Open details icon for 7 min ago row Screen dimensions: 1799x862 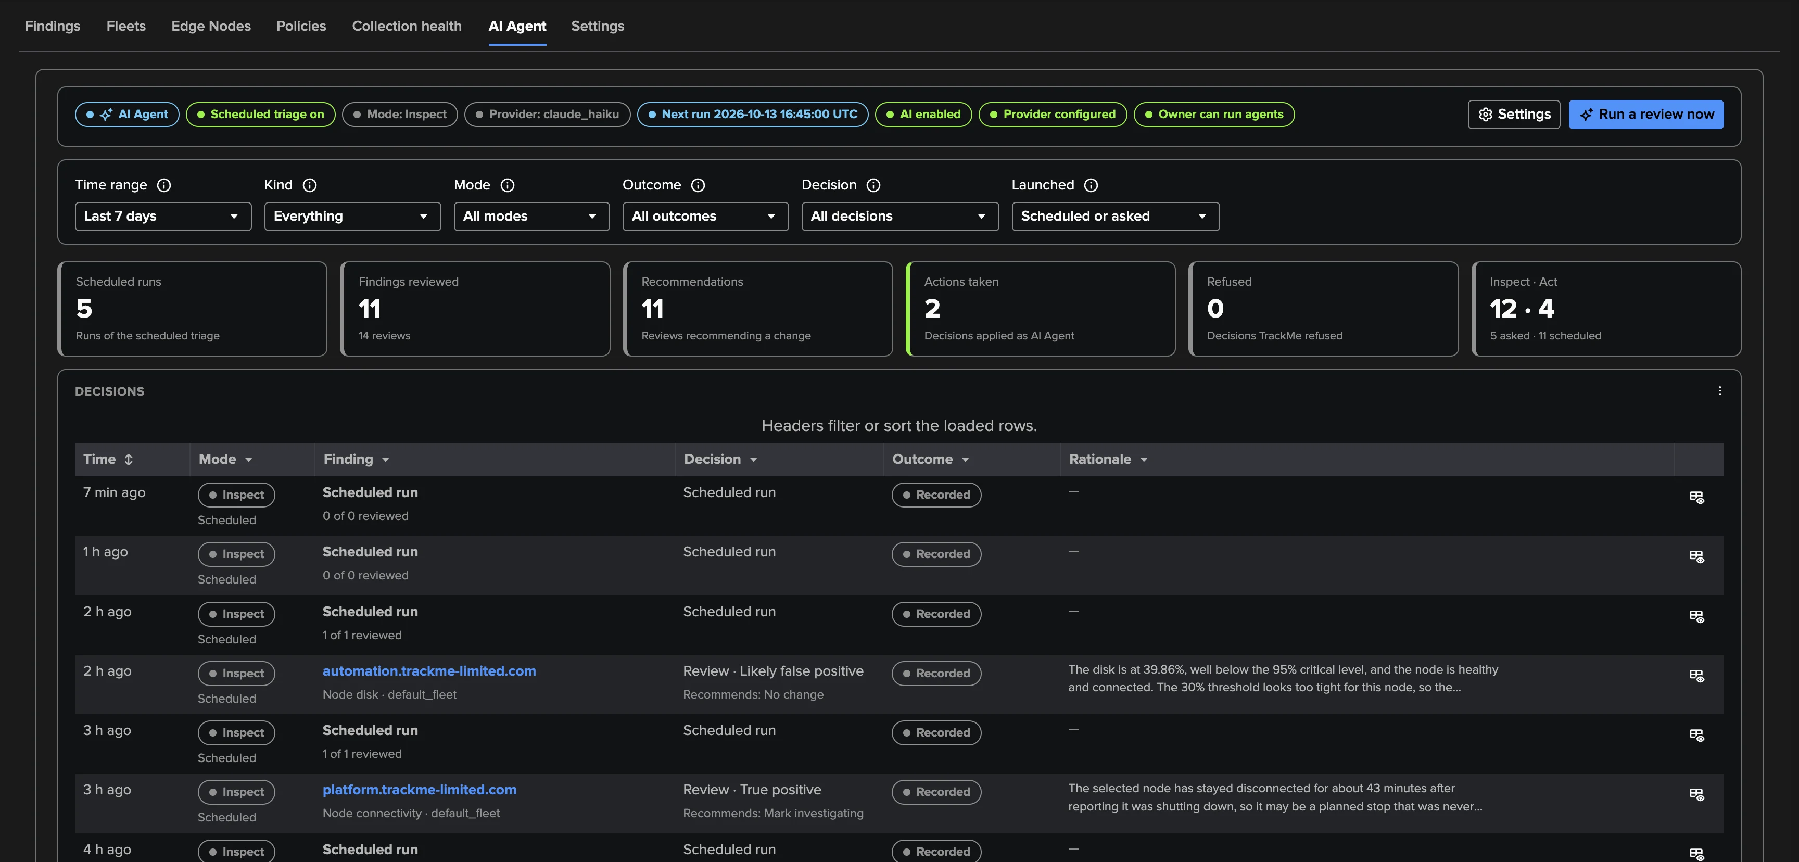[1696, 497]
